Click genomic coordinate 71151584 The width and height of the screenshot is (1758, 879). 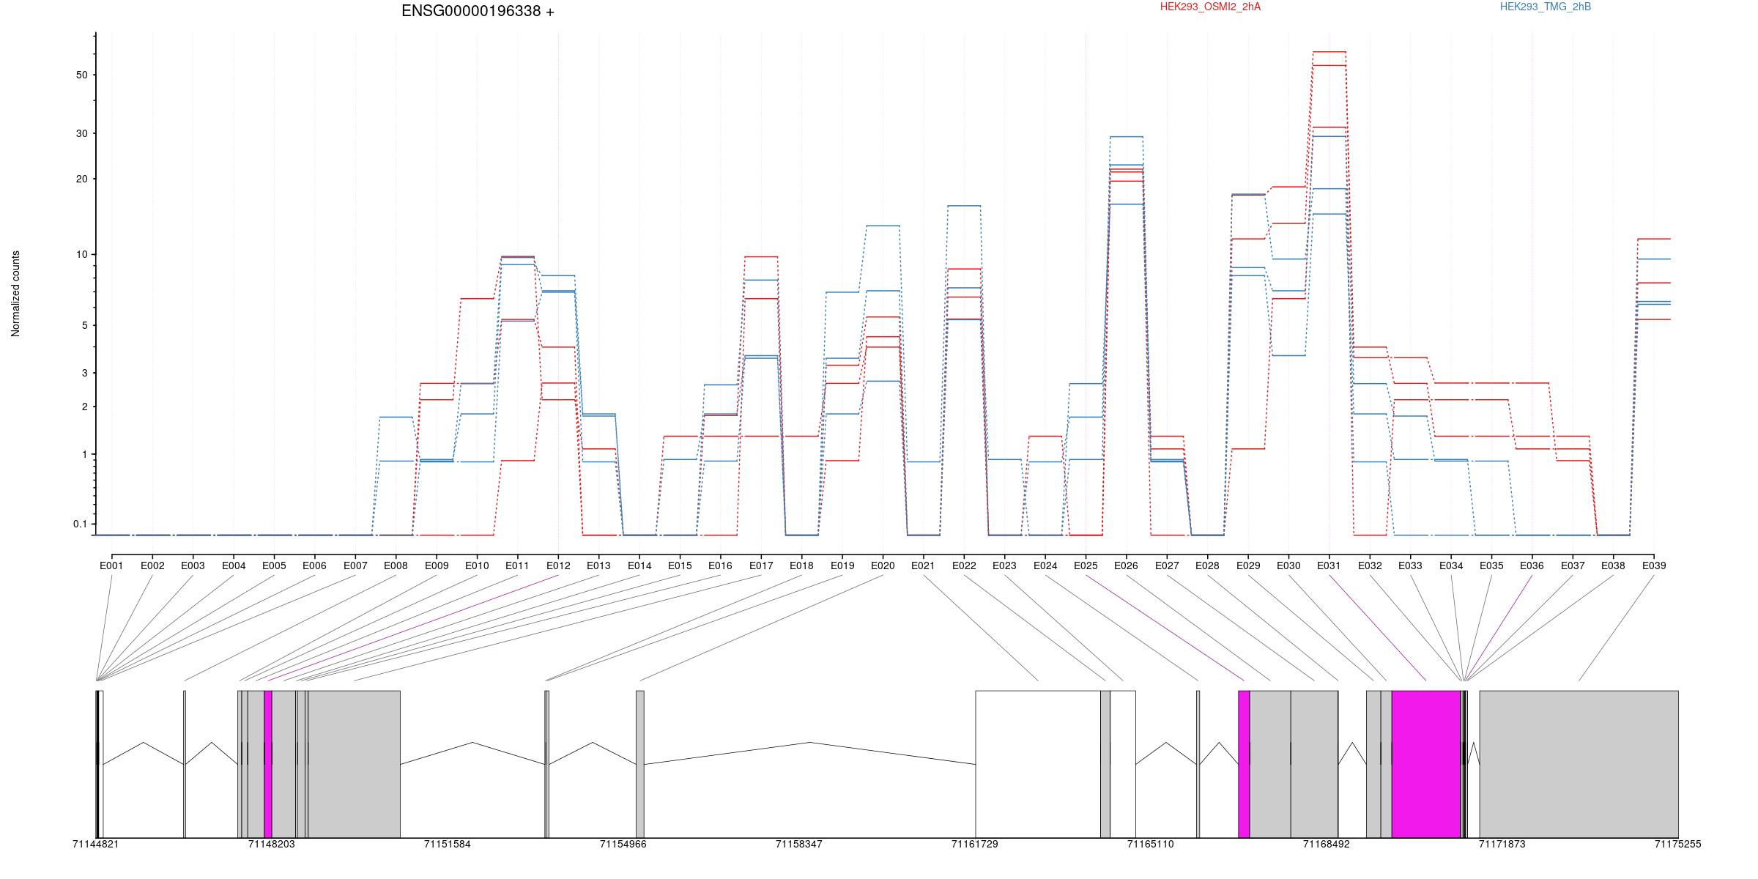point(448,845)
